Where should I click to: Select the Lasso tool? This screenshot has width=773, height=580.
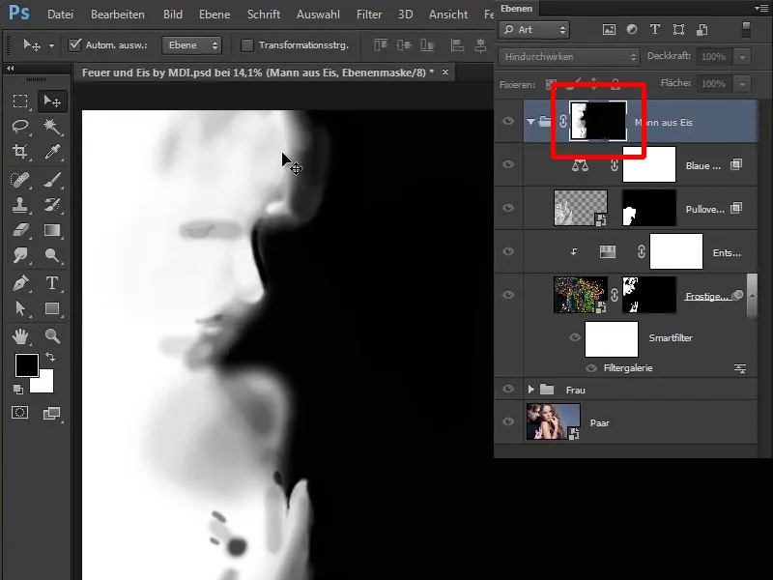click(x=20, y=127)
